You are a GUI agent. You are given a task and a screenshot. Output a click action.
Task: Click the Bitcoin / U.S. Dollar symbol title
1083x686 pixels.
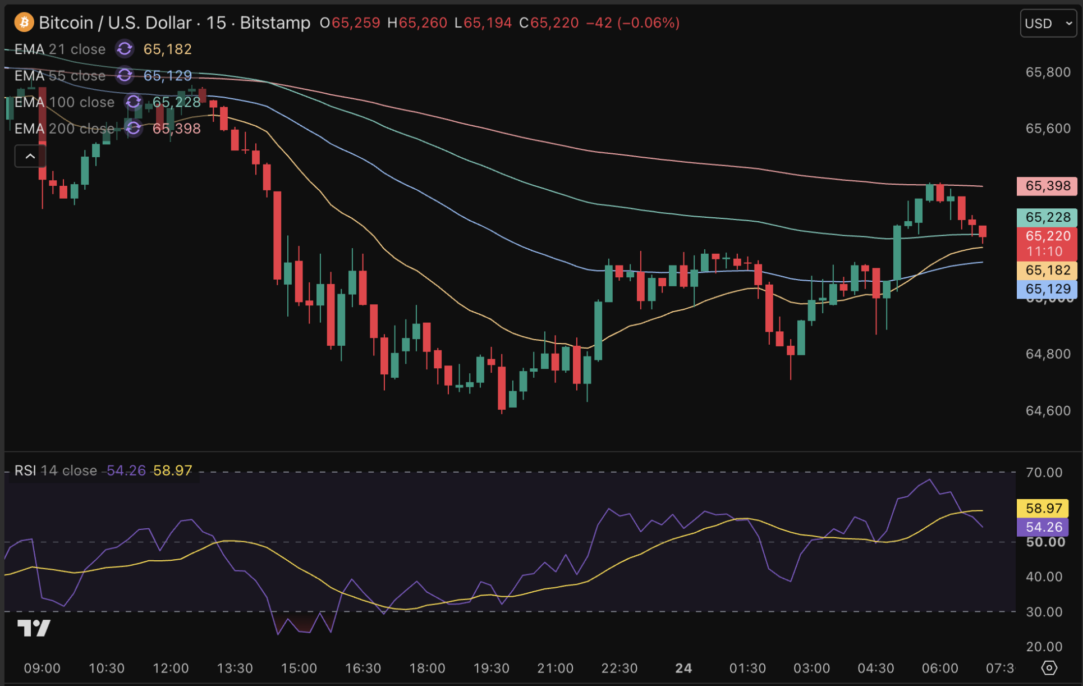[x=115, y=22]
